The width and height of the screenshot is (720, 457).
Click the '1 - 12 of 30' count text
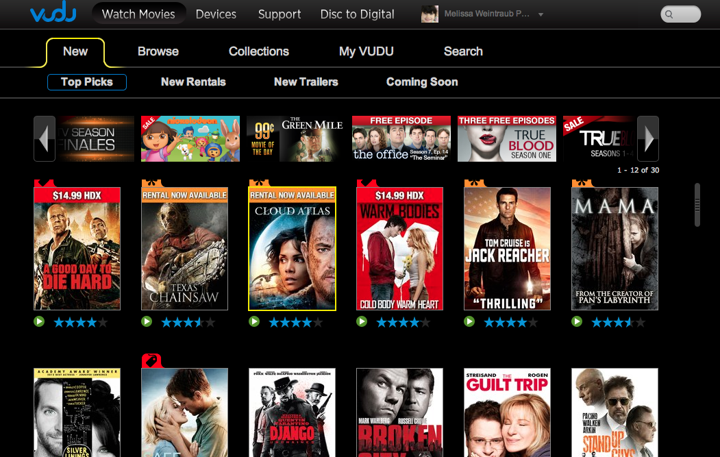point(638,170)
